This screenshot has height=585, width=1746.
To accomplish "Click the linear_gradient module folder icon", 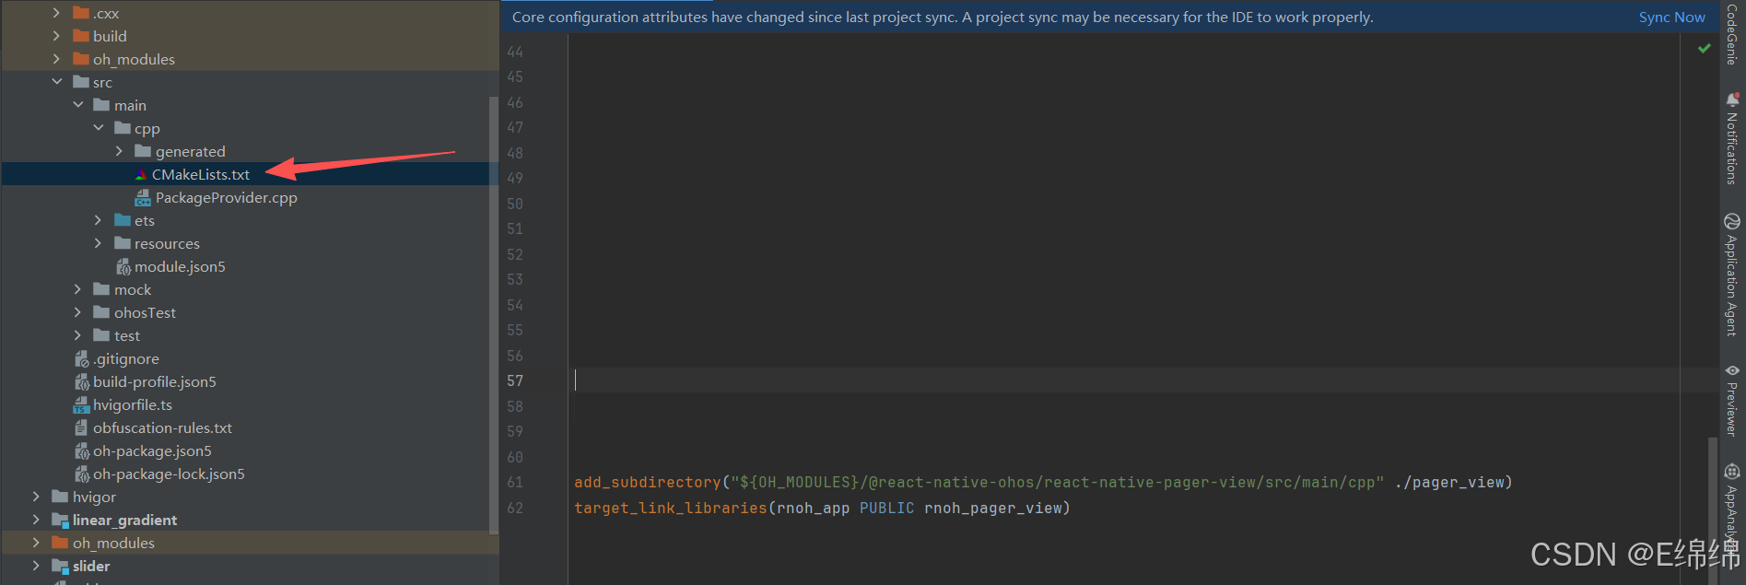I will point(61,520).
